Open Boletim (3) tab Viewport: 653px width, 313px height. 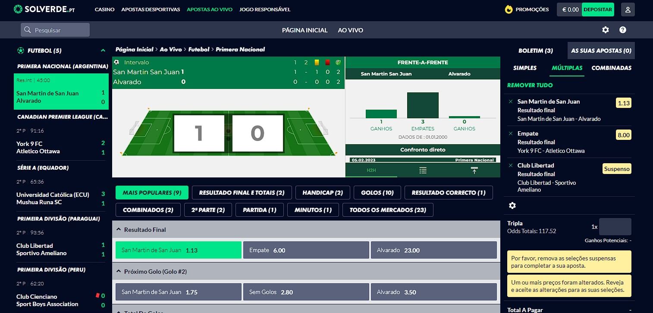[535, 51]
